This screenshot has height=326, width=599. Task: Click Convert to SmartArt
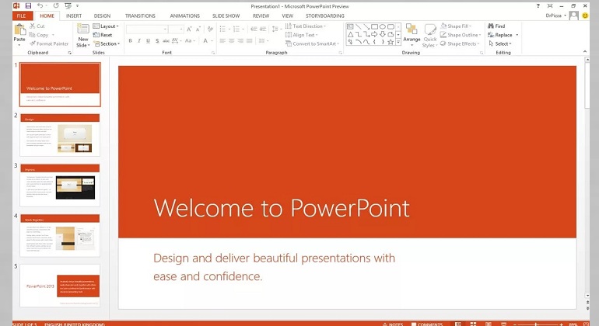click(313, 43)
